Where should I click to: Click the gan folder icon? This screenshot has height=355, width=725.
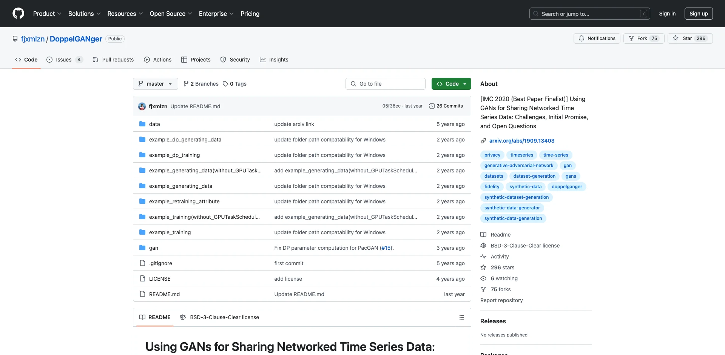coord(142,247)
